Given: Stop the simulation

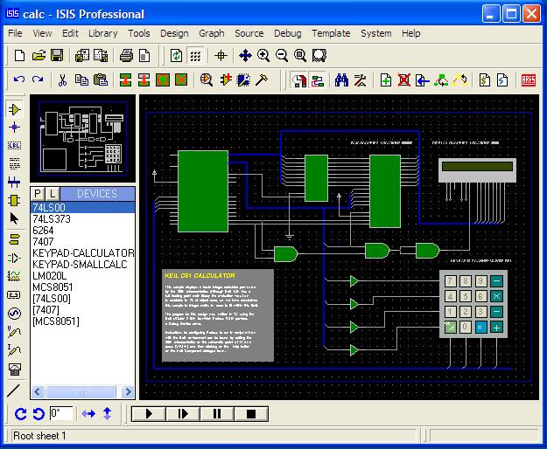Looking at the screenshot, I should (251, 414).
